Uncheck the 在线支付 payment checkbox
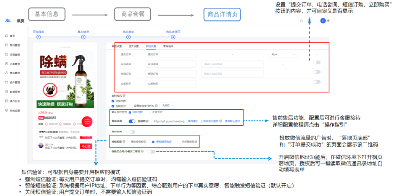The width and height of the screenshot is (397, 196). [x=113, y=106]
